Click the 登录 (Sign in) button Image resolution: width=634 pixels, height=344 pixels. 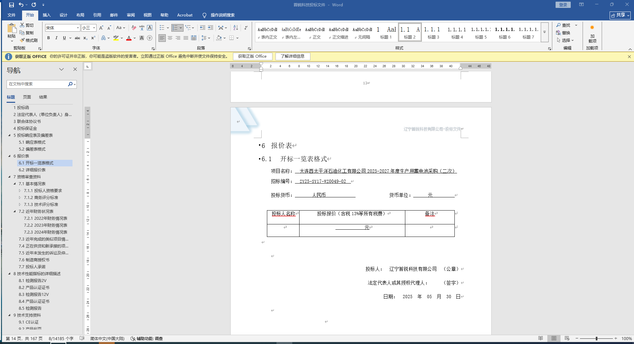pos(563,5)
